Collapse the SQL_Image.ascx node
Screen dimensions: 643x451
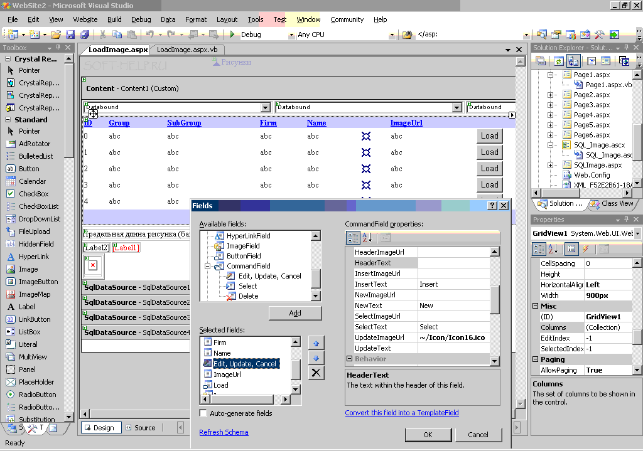tap(550, 145)
